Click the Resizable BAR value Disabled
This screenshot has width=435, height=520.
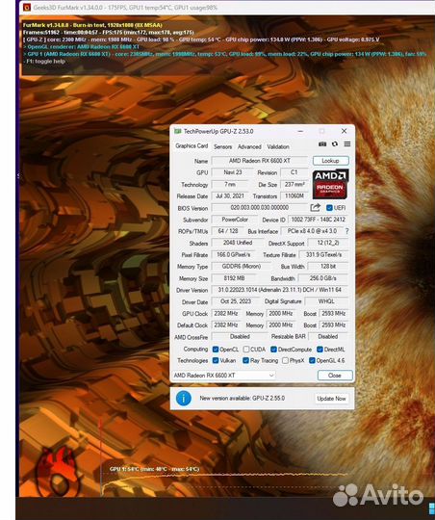click(x=328, y=337)
